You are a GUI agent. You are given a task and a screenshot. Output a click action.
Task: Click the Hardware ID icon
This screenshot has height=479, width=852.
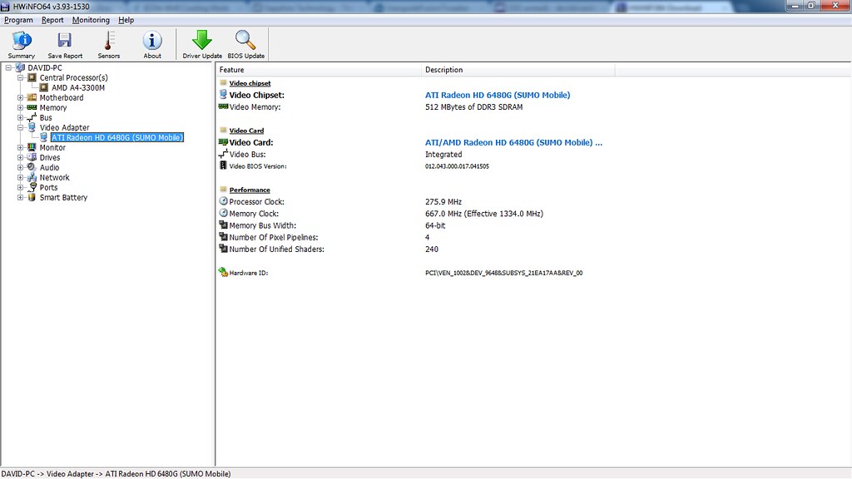[x=223, y=273]
